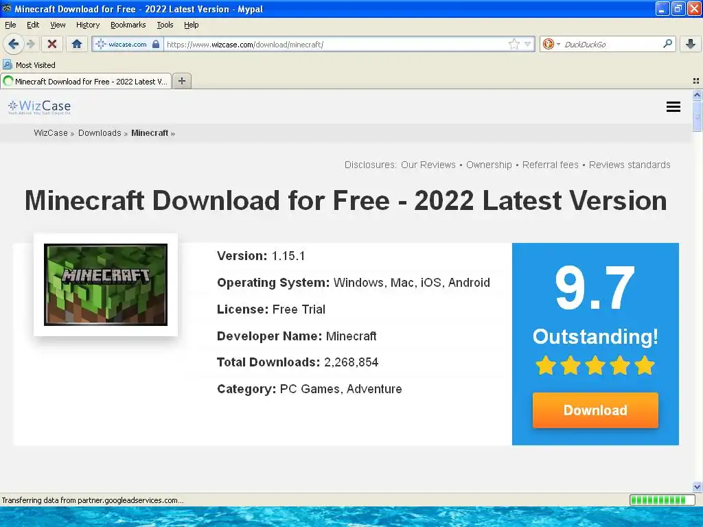Click the orange Download button
Image resolution: width=703 pixels, height=527 pixels.
(x=595, y=410)
